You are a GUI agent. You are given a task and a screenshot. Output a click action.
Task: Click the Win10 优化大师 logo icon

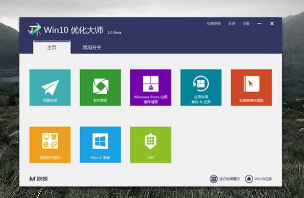(x=35, y=30)
